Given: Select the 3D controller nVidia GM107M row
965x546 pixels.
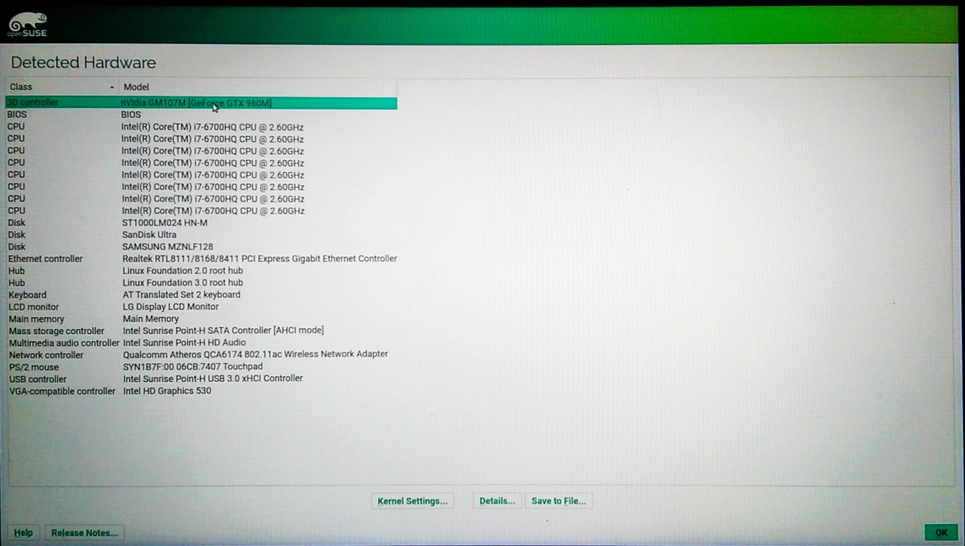Looking at the screenshot, I should pos(201,103).
